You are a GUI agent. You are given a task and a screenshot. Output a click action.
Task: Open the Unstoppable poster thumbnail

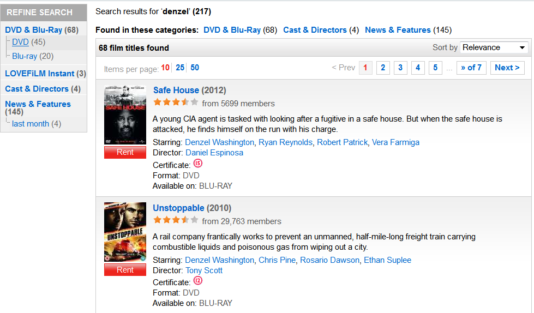125,232
